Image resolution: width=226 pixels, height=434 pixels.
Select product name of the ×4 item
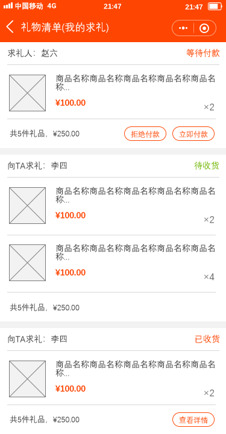click(136, 252)
